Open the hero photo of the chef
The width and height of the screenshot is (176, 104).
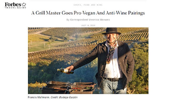(x=88, y=60)
